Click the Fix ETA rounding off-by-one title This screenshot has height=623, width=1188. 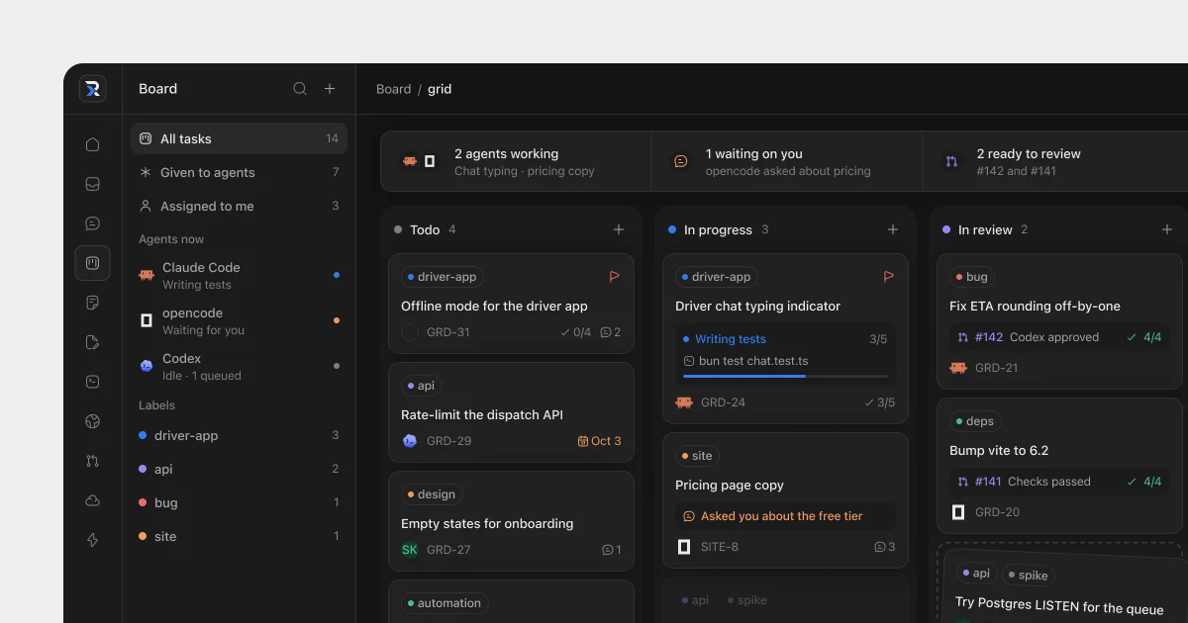tap(1035, 307)
